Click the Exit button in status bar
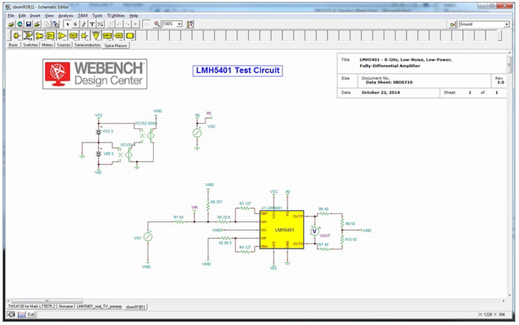 pyautogui.click(x=31, y=315)
